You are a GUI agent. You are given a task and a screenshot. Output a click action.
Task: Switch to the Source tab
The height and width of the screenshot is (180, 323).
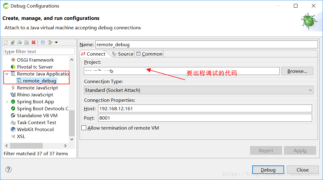tap(123, 54)
